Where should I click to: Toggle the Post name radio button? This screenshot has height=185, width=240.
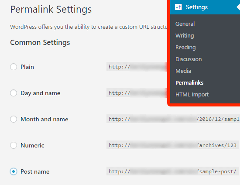point(14,171)
